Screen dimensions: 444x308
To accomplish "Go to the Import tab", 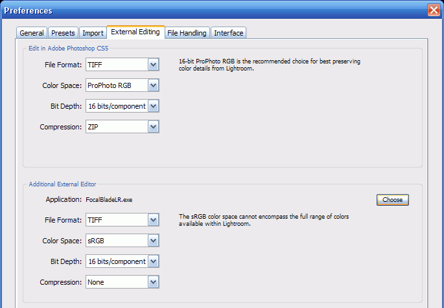I will [x=93, y=33].
